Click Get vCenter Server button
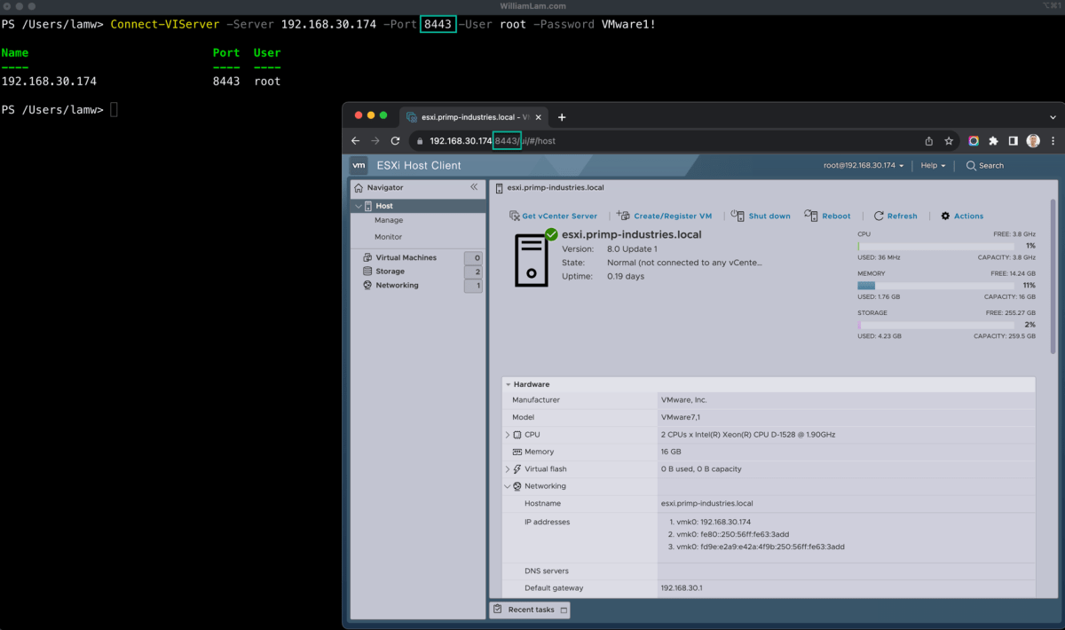 point(553,216)
